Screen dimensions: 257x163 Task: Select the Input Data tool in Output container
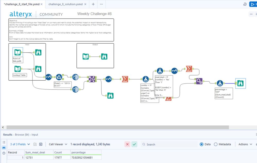coord(86,56)
